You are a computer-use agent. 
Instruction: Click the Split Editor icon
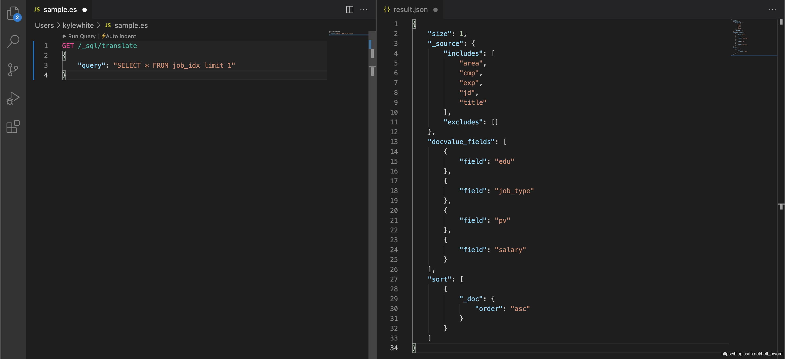[x=349, y=10]
